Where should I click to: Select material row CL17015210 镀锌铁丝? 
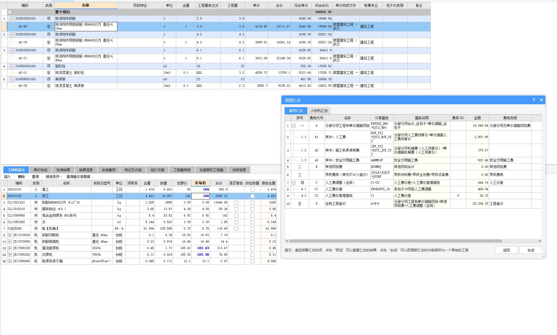tap(139, 209)
